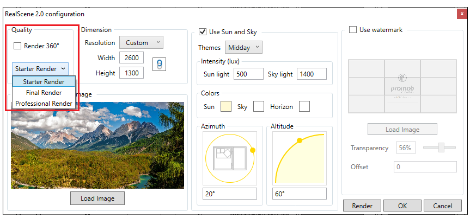The image size is (470, 218).
Task: Click the Azimuth sun position dot
Action: coord(253,150)
